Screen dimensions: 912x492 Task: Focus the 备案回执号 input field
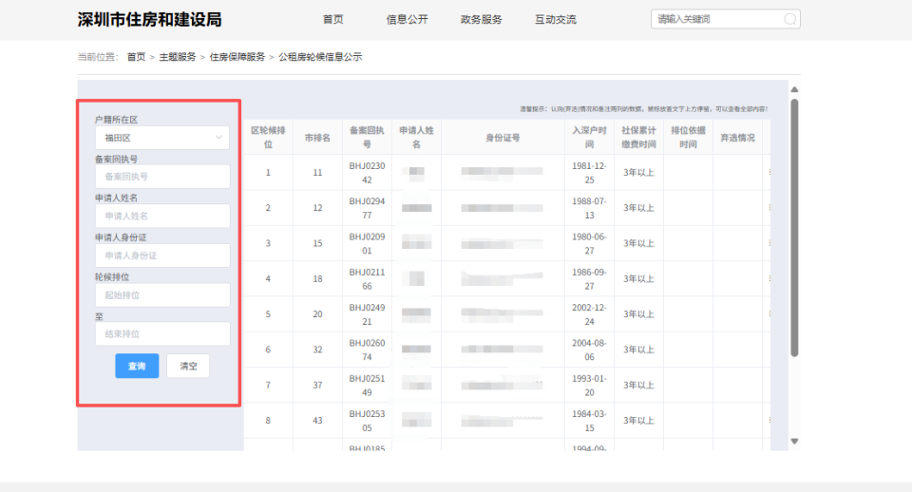(x=162, y=177)
